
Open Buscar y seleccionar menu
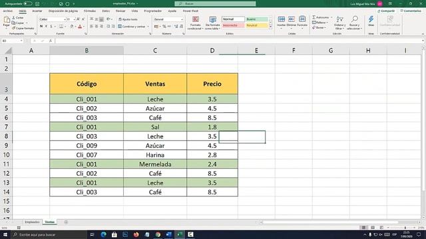click(x=354, y=23)
